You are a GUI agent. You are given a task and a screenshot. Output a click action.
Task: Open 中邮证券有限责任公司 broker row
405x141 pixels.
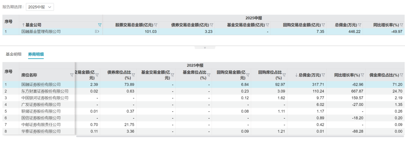point(41,125)
